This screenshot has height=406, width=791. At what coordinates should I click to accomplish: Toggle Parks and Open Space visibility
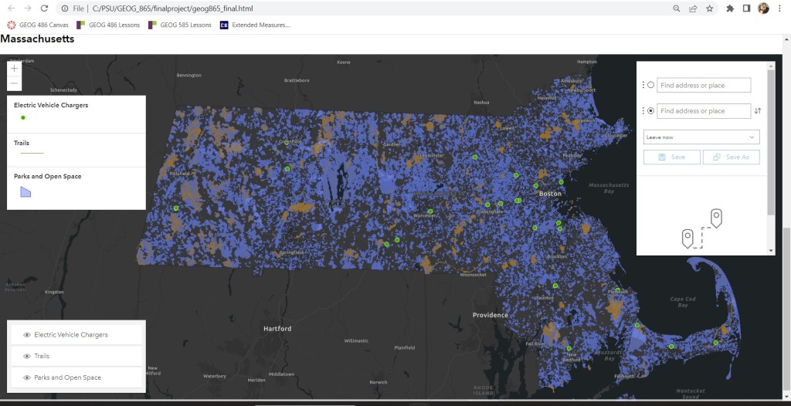pyautogui.click(x=27, y=377)
